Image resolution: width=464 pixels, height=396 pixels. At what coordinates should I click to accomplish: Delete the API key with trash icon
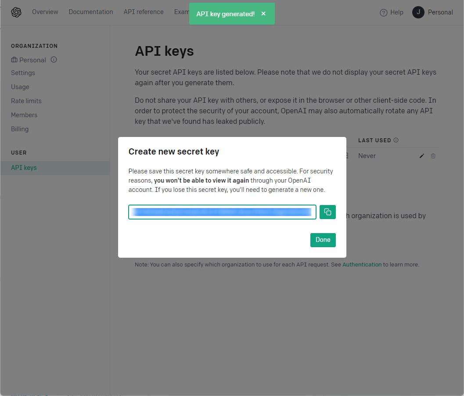(433, 156)
